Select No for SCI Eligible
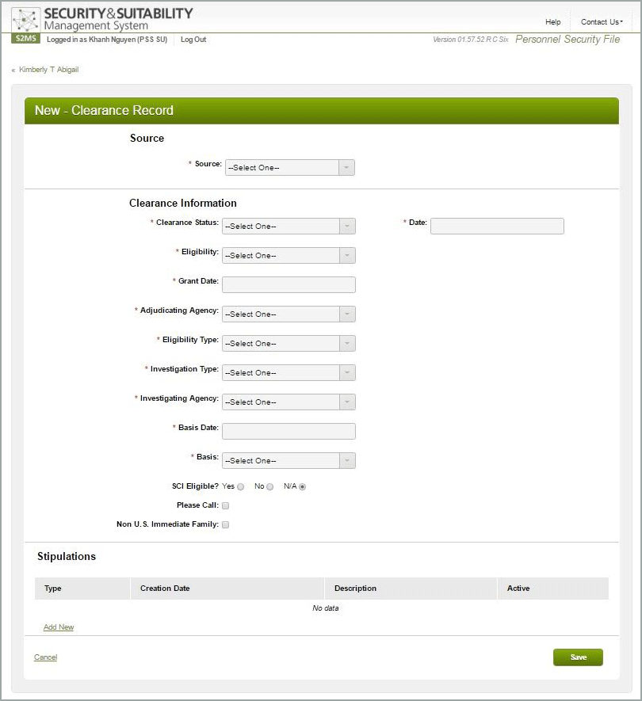This screenshot has height=701, width=642. tap(270, 487)
